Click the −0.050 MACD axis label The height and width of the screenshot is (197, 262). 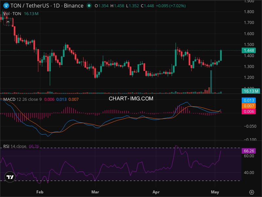coord(250,126)
